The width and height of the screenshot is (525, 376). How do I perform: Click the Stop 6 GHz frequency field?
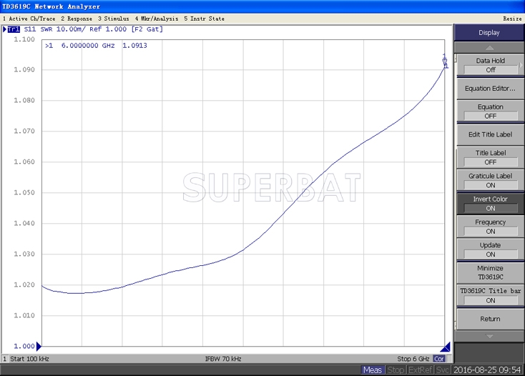point(413,358)
